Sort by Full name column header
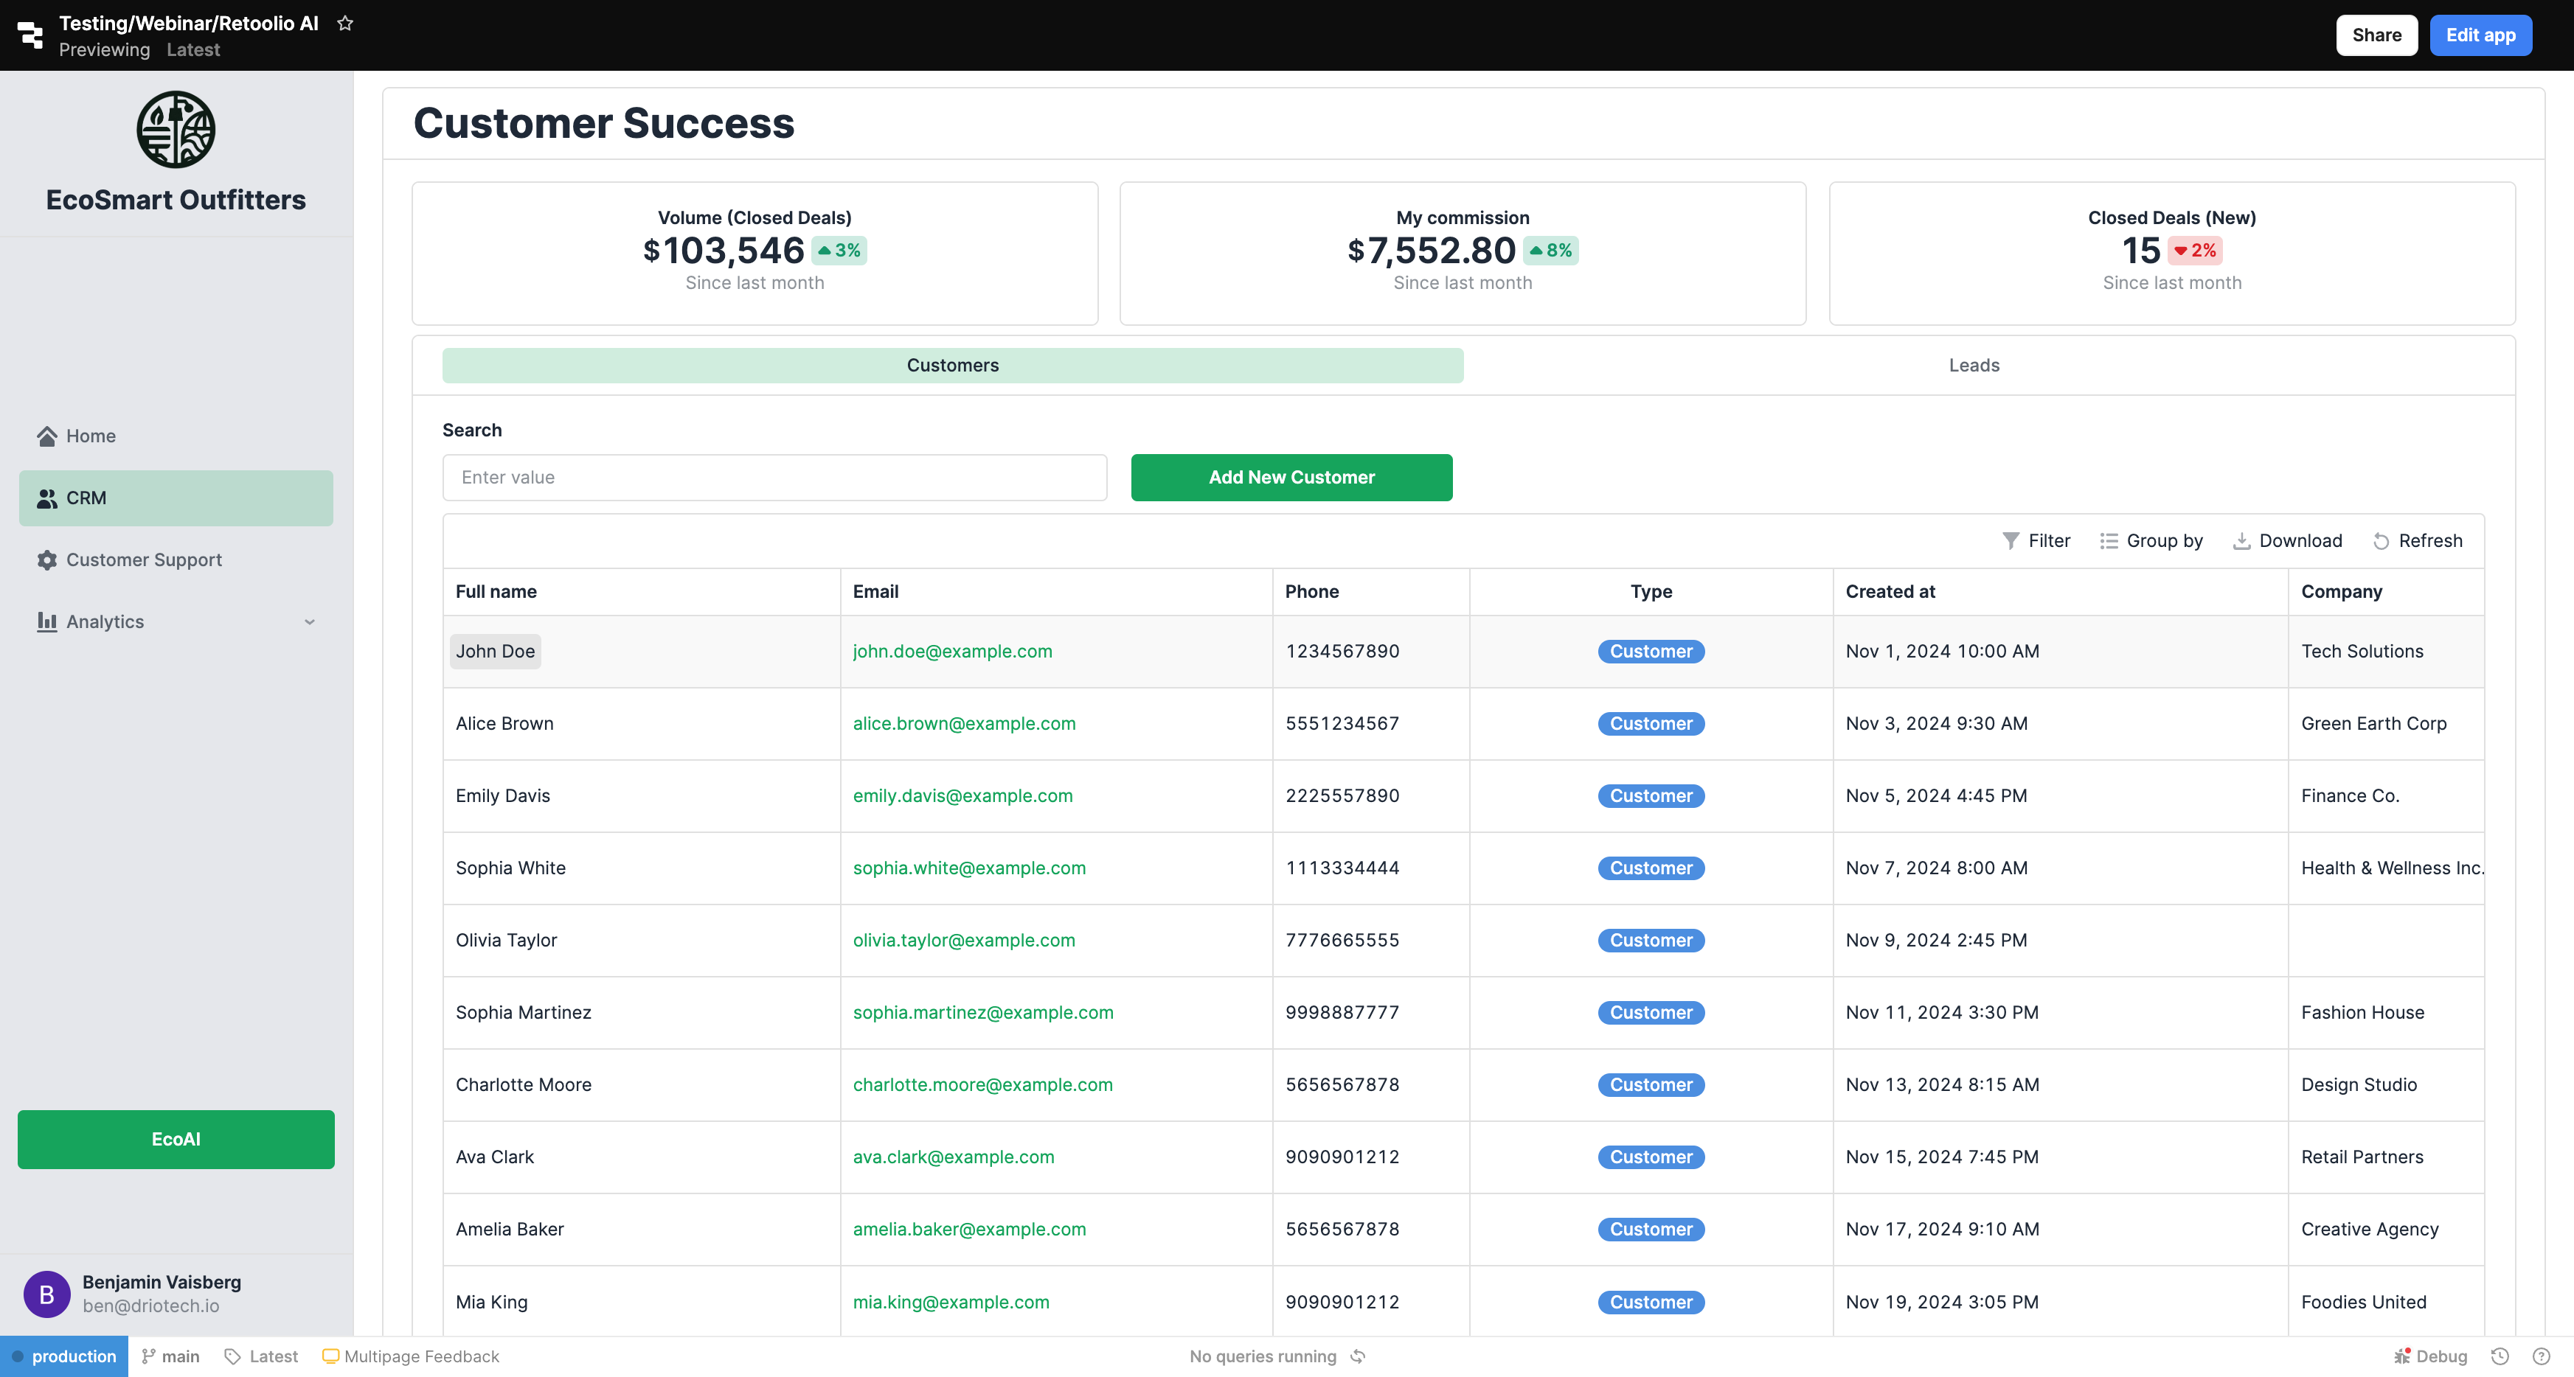 tap(642, 592)
